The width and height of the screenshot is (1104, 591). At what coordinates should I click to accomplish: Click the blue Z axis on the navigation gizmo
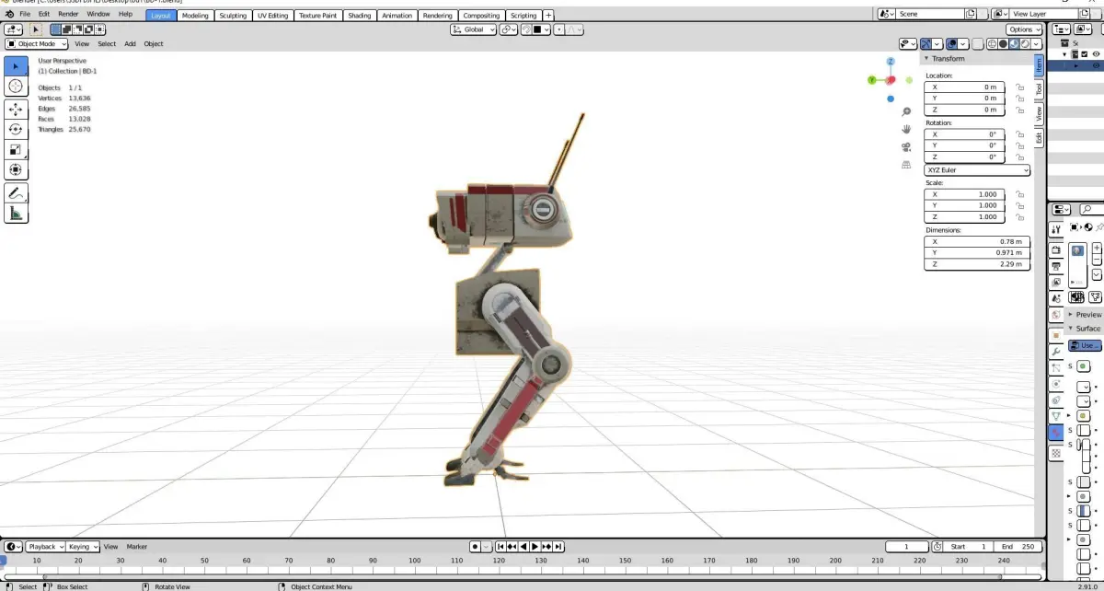click(x=891, y=62)
